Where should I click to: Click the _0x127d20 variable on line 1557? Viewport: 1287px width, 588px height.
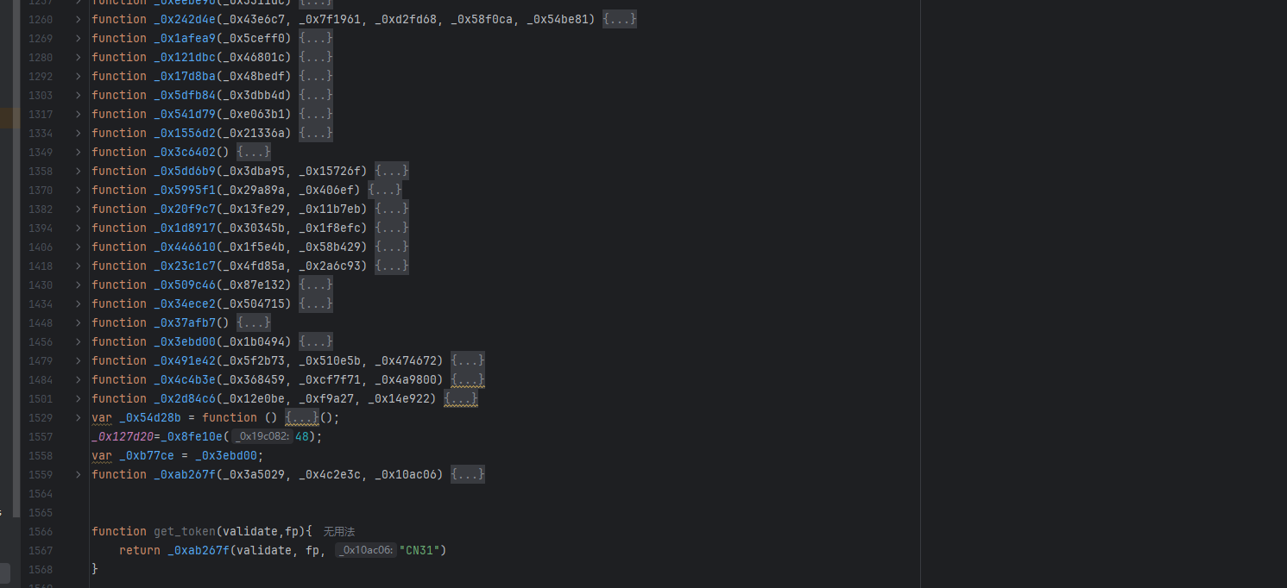tap(123, 436)
